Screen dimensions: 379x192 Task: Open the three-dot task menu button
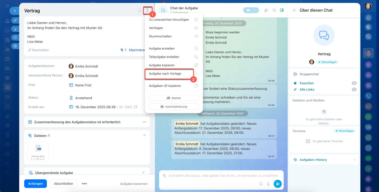pos(147,11)
